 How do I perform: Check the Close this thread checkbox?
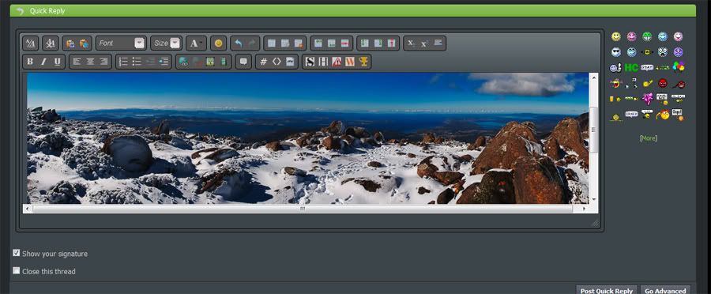(x=17, y=270)
